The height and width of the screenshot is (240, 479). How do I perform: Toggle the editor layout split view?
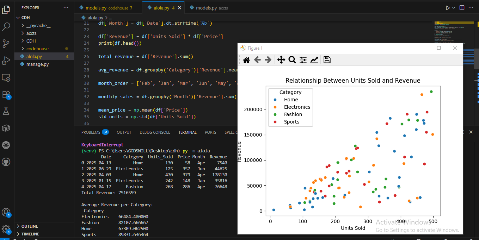point(462,7)
